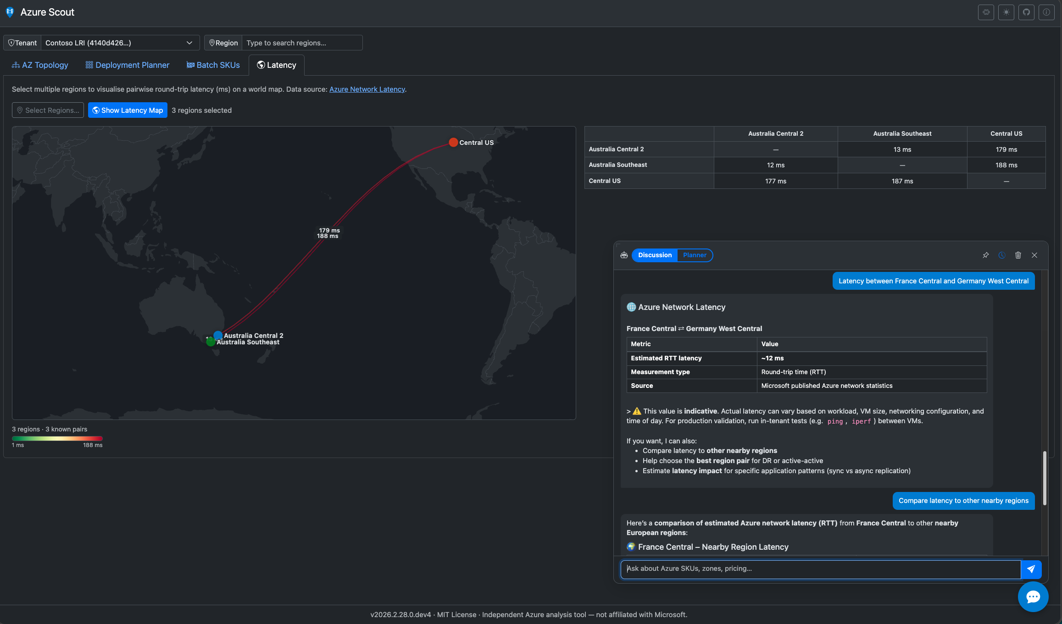1062x624 pixels.
Task: Pin the chat panel with the pin icon
Action: [x=985, y=255]
